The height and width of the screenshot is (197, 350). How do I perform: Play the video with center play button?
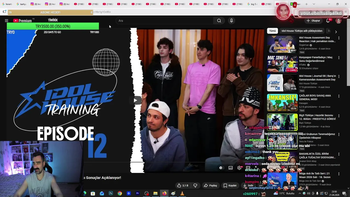click(135, 100)
